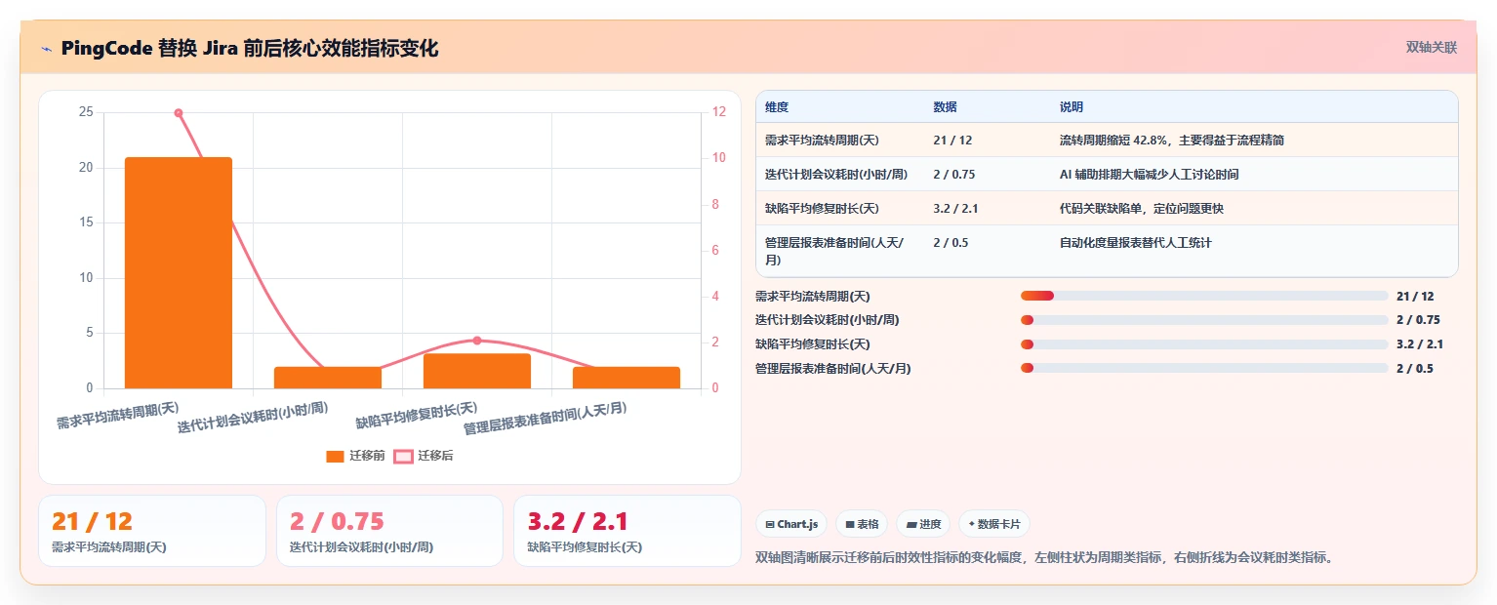Viewport: 1497px width, 605px height.
Task: Click the 21 / 12 stat card
Action: click(152, 531)
